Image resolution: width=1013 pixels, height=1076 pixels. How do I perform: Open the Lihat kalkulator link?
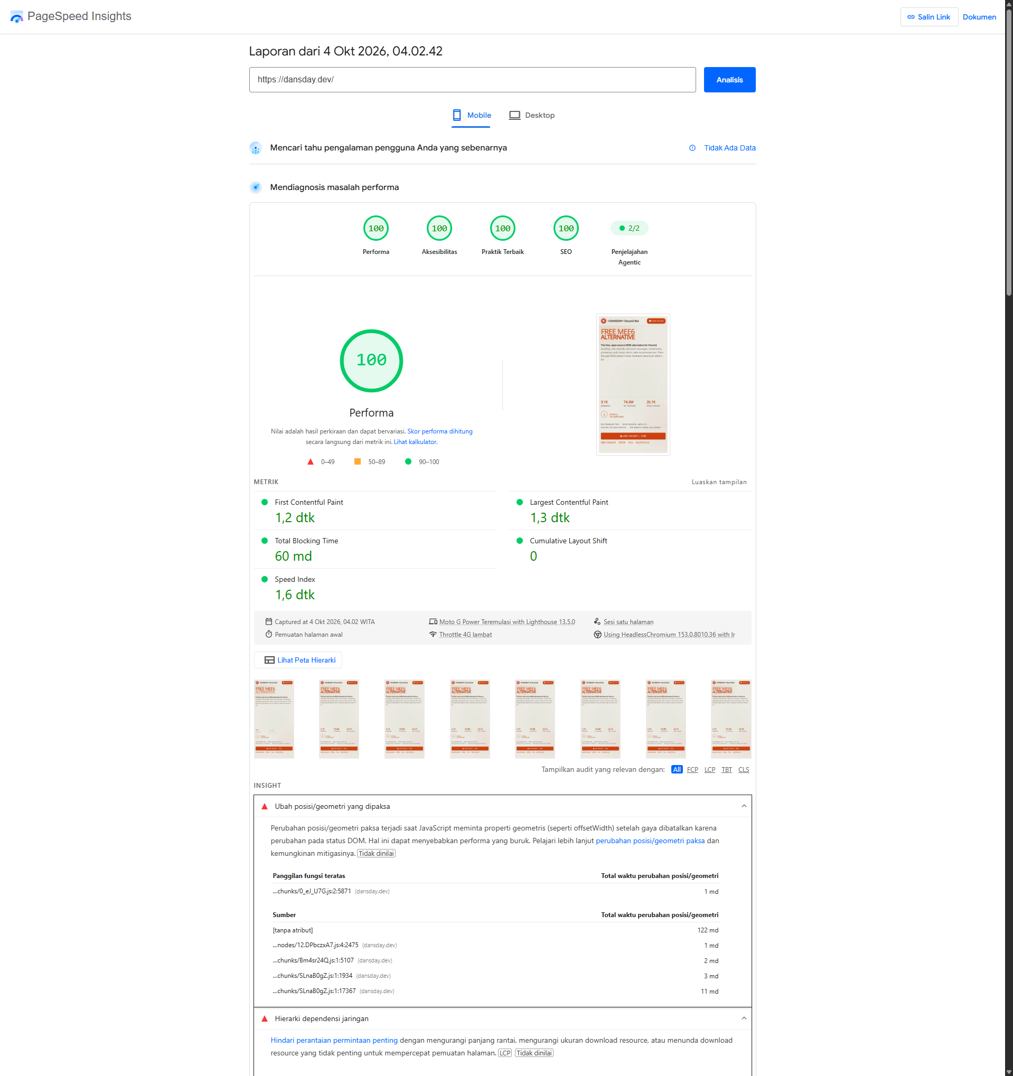415,442
